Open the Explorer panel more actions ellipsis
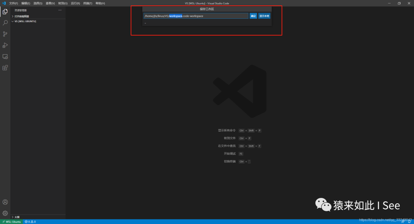 tap(60, 10)
